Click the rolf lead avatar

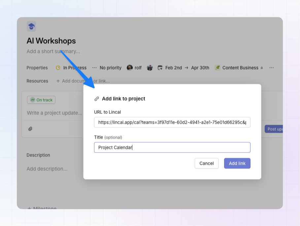click(130, 68)
